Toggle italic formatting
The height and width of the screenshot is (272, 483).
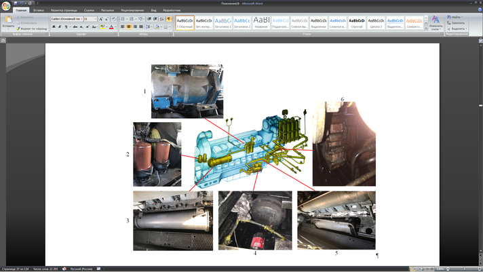click(60, 27)
